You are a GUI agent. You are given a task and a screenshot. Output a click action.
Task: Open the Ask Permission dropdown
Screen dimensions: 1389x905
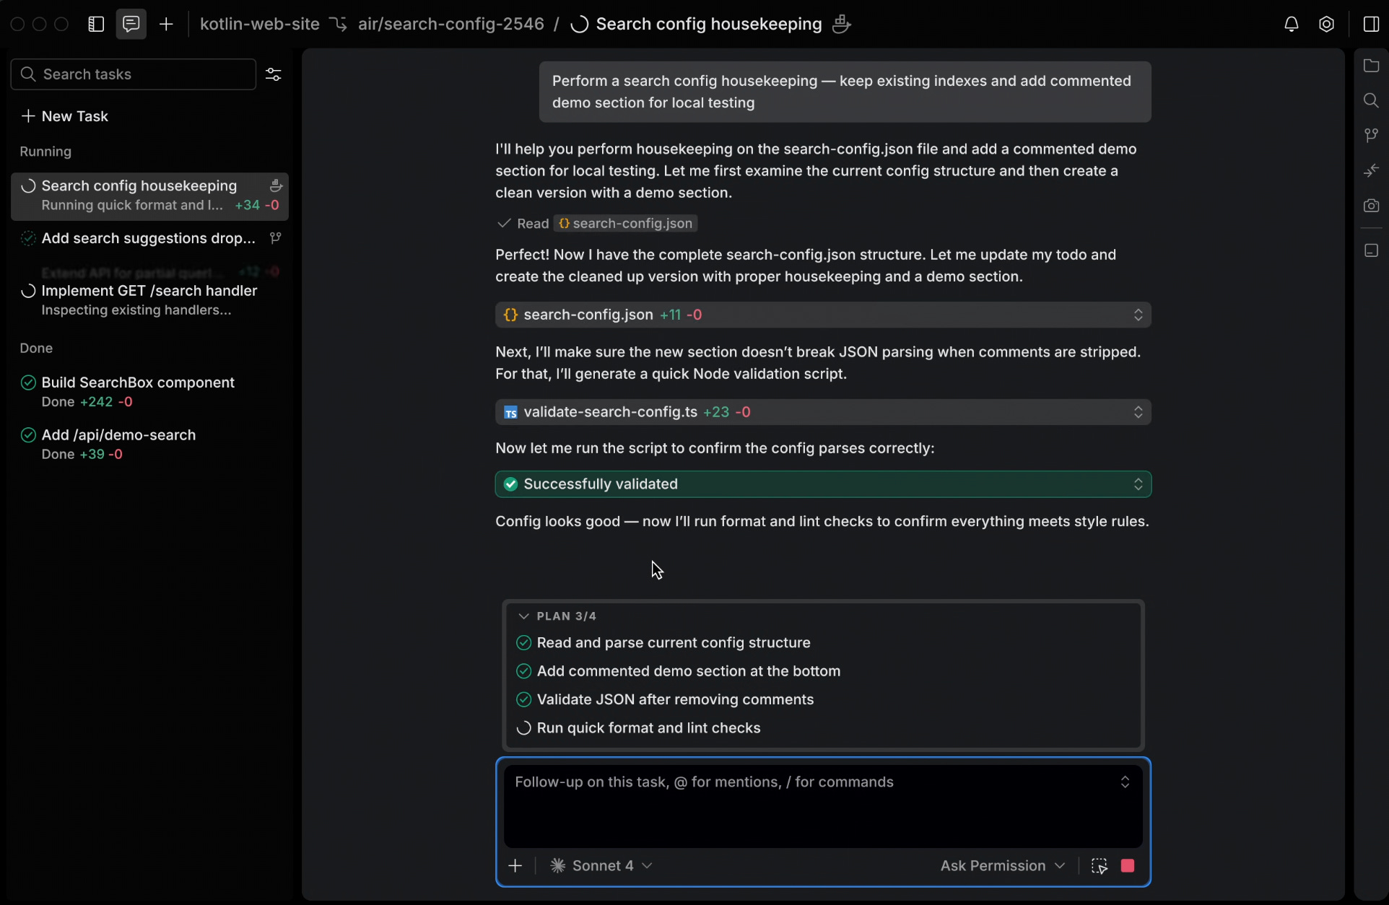[1002, 865]
